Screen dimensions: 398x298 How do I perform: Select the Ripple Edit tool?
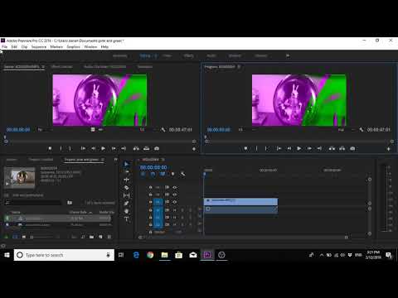tap(126, 180)
